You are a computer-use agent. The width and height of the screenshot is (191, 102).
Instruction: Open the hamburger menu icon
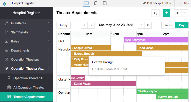click(185, 13)
